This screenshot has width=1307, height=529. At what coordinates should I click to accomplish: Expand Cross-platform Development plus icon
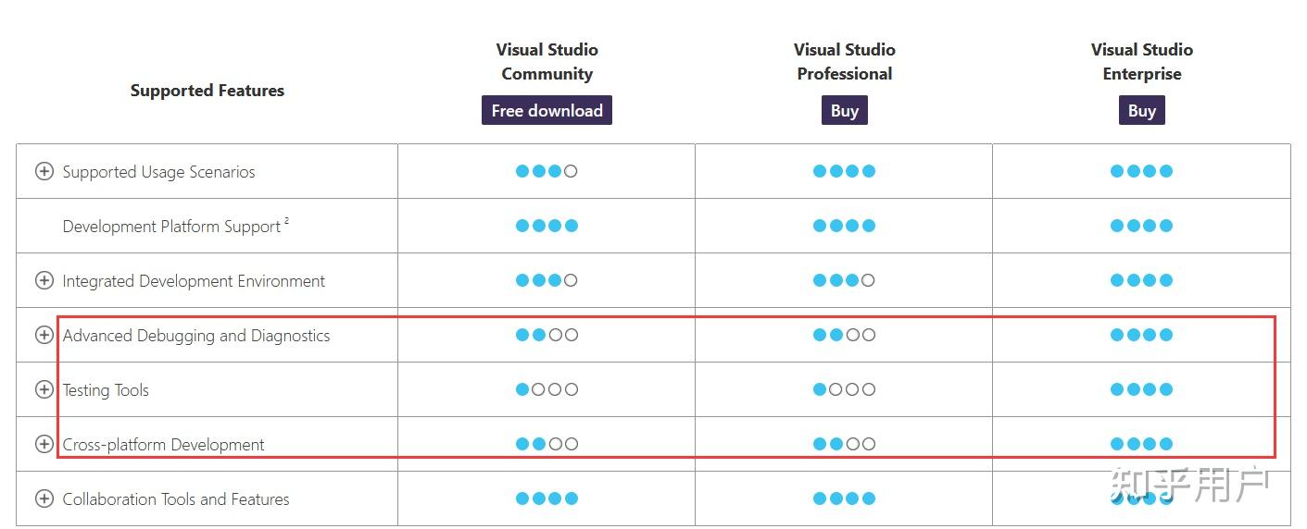[44, 444]
